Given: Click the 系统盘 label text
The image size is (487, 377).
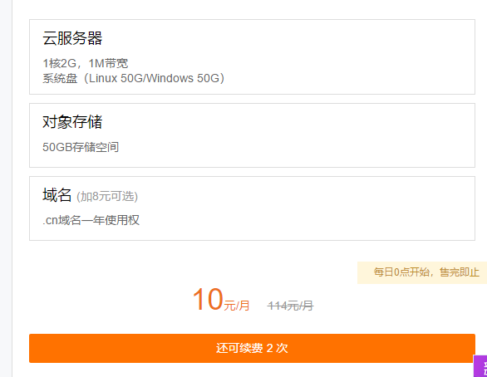Looking at the screenshot, I should coord(60,78).
